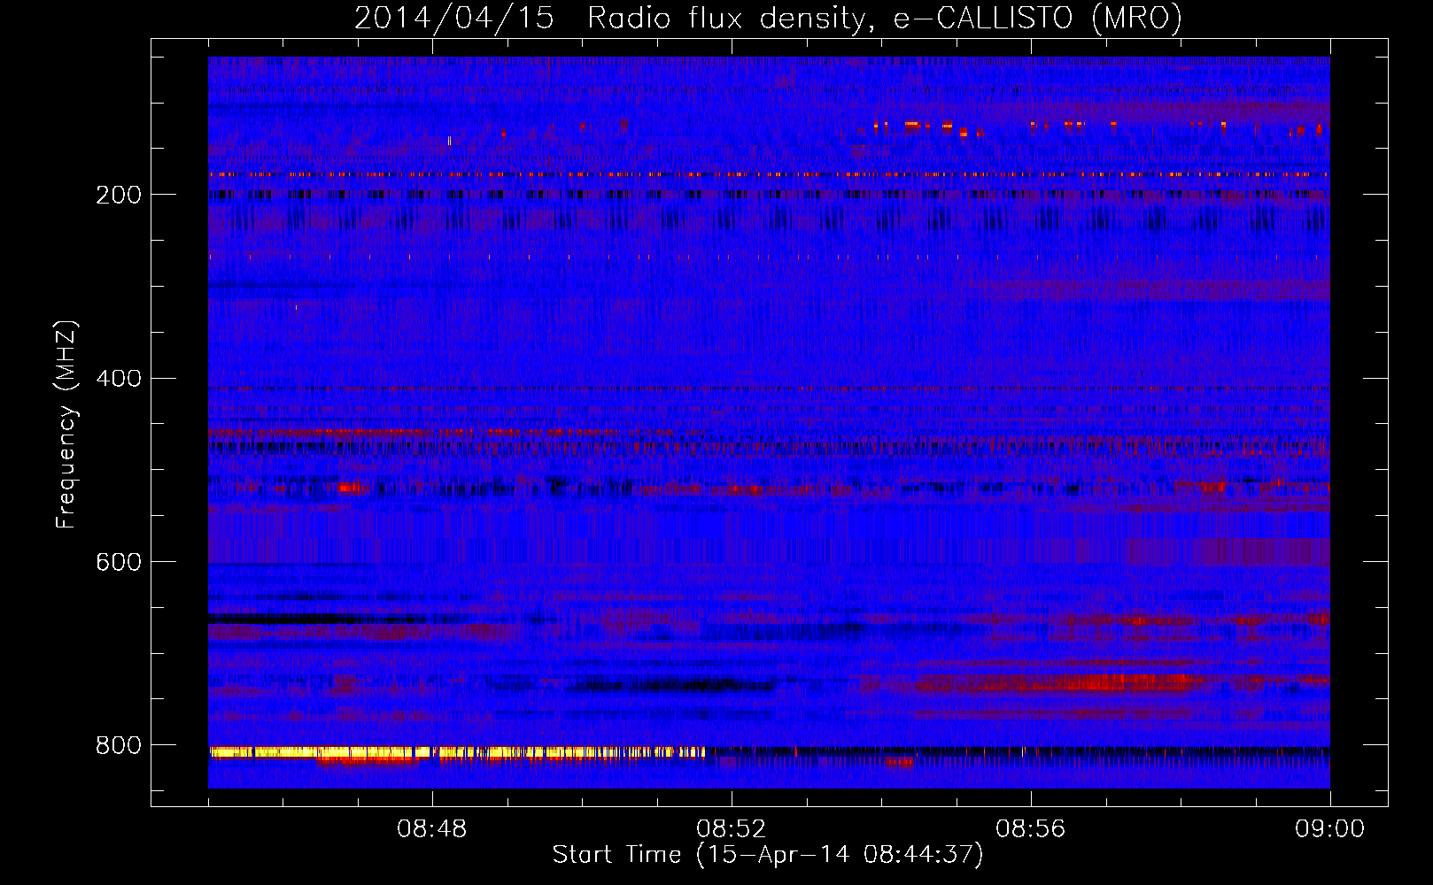Click the 400 frequency tick label
Screen dimensions: 1433x885
point(119,379)
